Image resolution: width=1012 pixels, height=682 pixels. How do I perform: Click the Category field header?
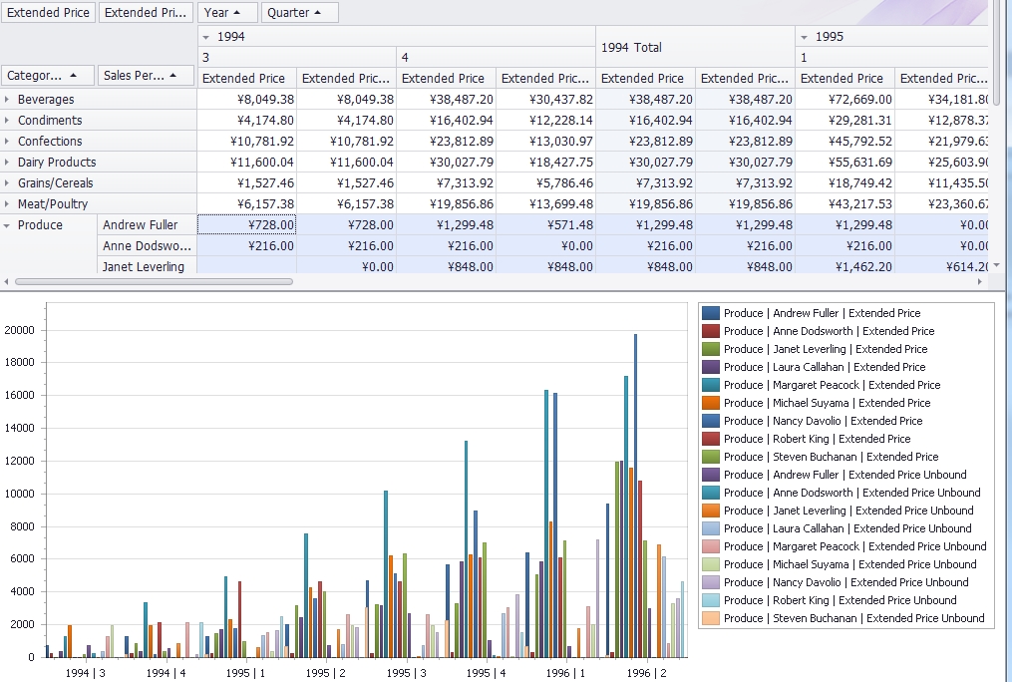[48, 76]
